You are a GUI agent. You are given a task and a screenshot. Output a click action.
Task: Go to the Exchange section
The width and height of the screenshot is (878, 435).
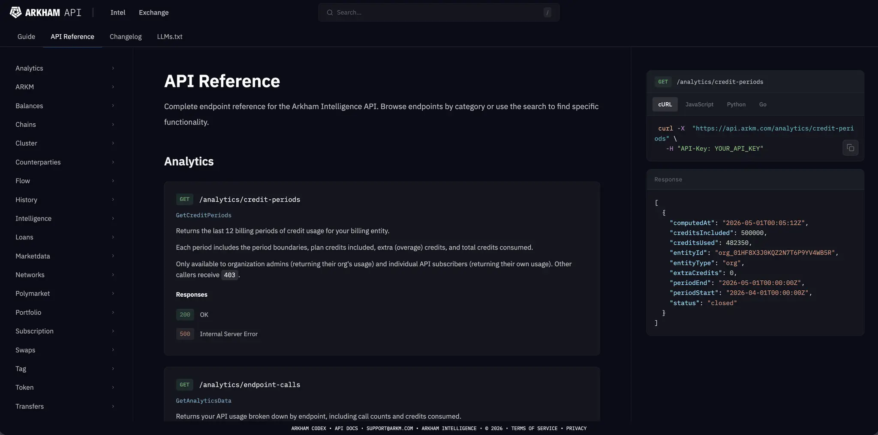click(153, 12)
